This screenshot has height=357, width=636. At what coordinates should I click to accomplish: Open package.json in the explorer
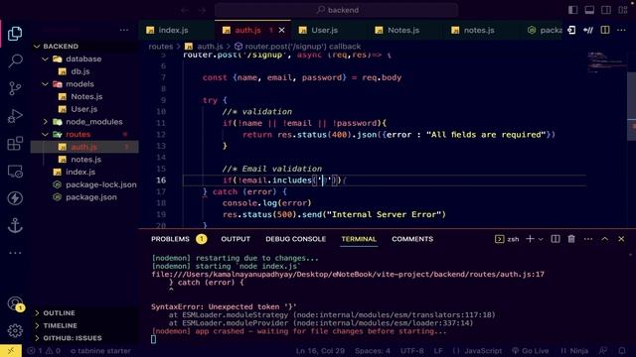[x=90, y=196]
